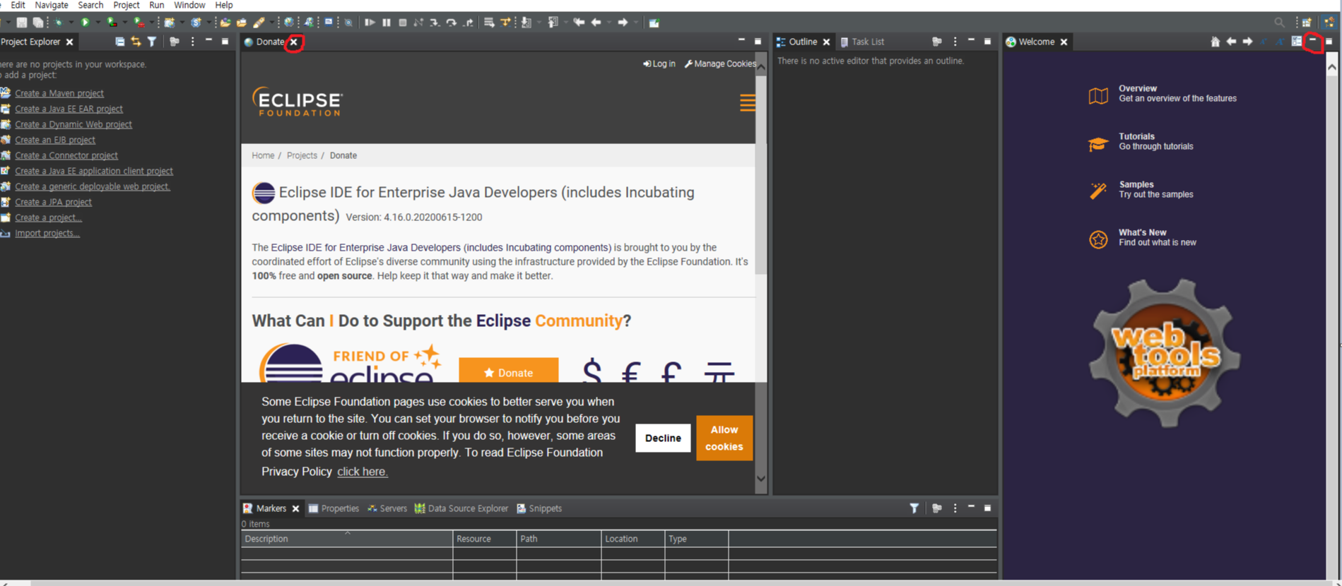Open Project Explorer filter funnel icon

(x=152, y=42)
